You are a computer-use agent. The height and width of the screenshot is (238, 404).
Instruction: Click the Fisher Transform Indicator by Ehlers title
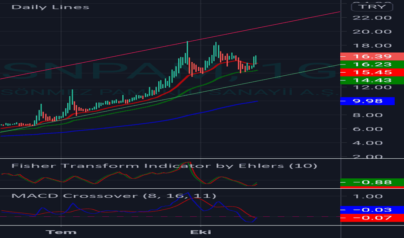tap(164, 165)
